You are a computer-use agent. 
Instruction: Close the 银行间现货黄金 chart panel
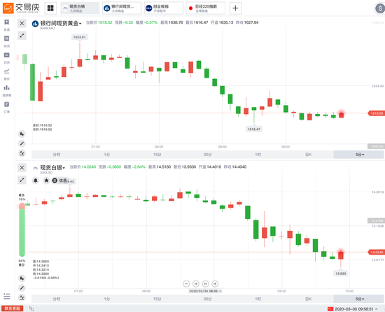tap(22, 23)
